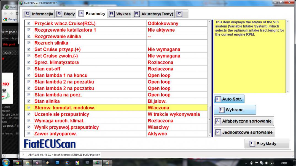Screen dimensions: 296x166
Task: Select 'Wynik przyswoj.przepustnicy' row label
Action: tap(66, 127)
